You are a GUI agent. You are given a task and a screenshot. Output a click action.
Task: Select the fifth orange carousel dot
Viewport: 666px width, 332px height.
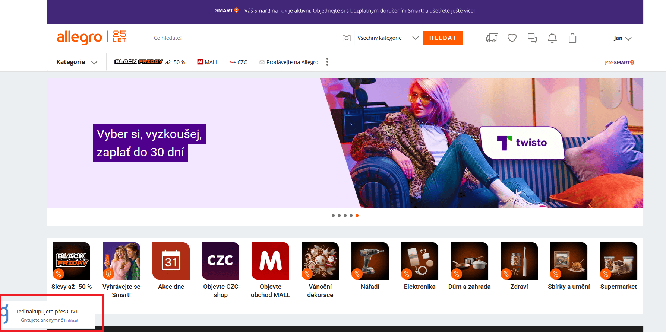[357, 216]
